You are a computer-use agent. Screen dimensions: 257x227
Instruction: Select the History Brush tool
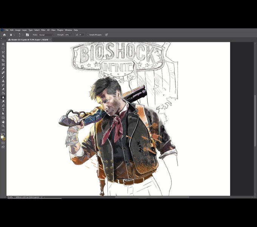point(3,85)
